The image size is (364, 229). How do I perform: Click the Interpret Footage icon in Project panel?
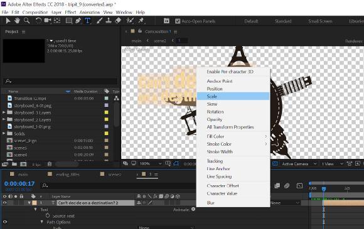click(x=4, y=164)
